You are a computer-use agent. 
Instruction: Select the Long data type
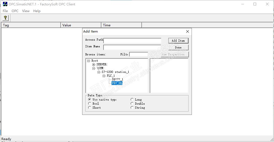tap(132, 99)
